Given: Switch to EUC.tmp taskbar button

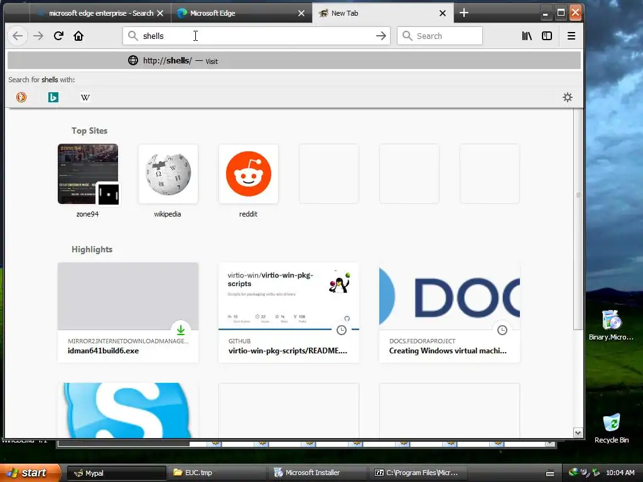Looking at the screenshot, I should (x=217, y=473).
